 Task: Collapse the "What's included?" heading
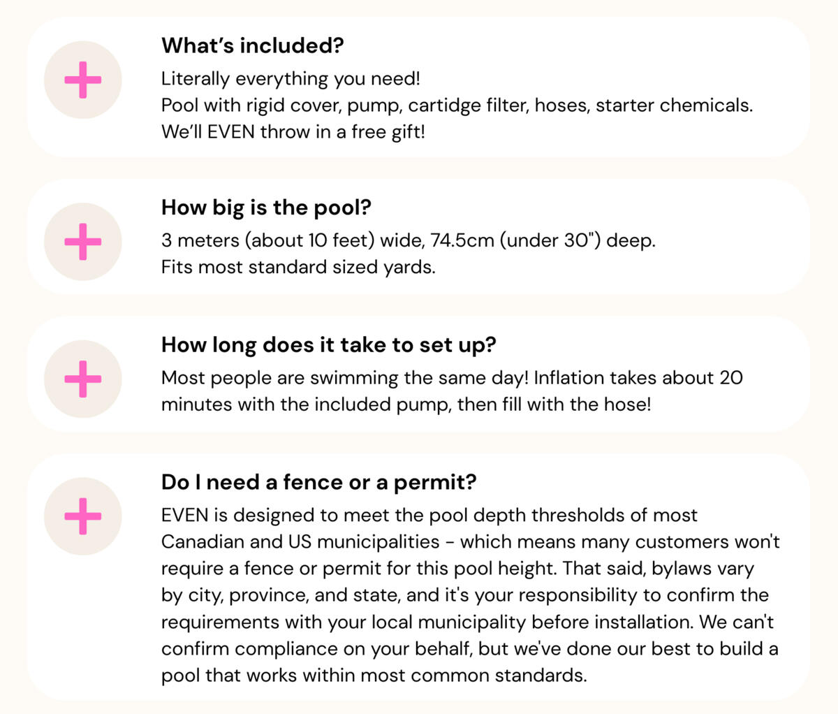pyautogui.click(x=253, y=45)
